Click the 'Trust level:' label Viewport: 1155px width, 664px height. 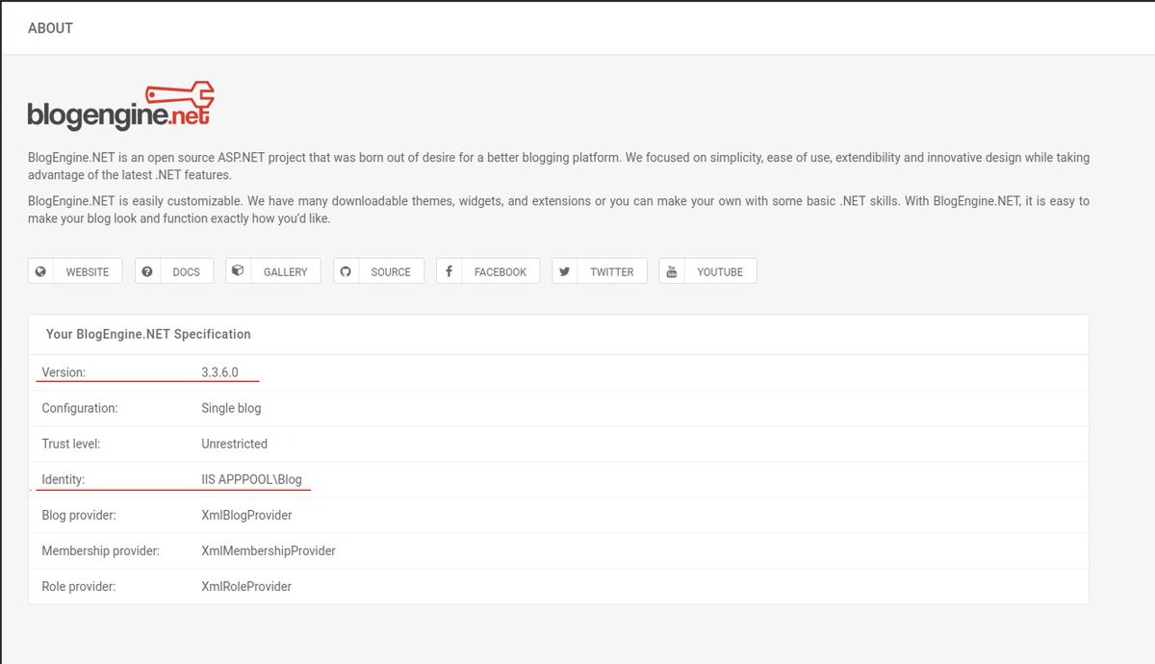tap(71, 444)
